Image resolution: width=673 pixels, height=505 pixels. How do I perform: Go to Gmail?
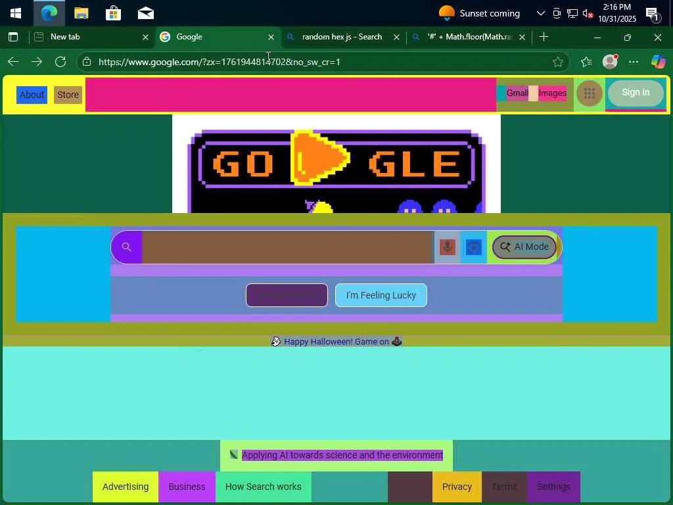pos(517,93)
